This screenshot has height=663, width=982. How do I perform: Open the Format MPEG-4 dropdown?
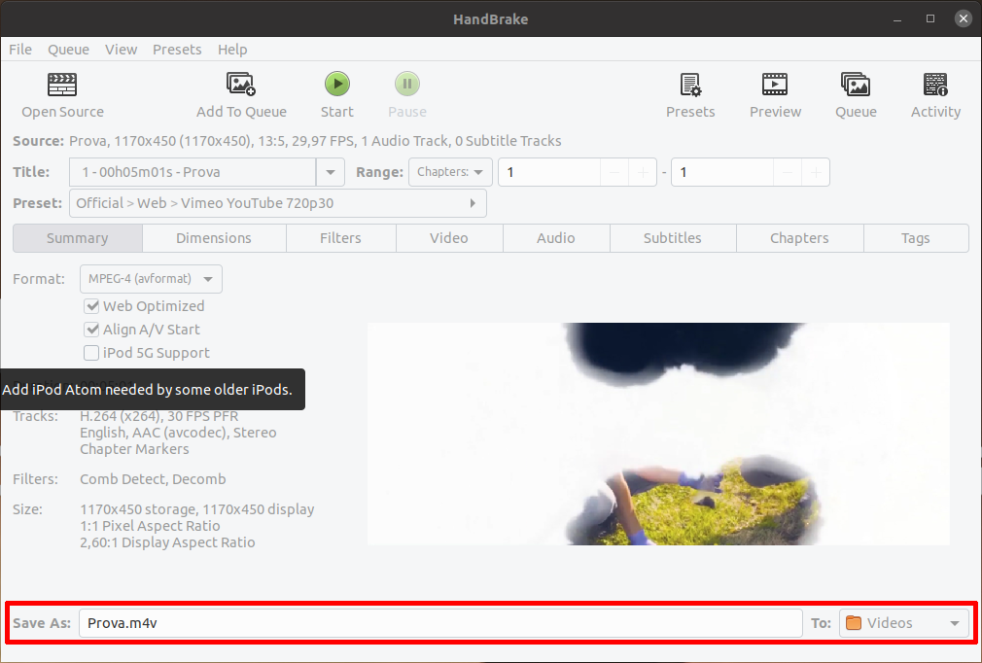[x=151, y=279]
